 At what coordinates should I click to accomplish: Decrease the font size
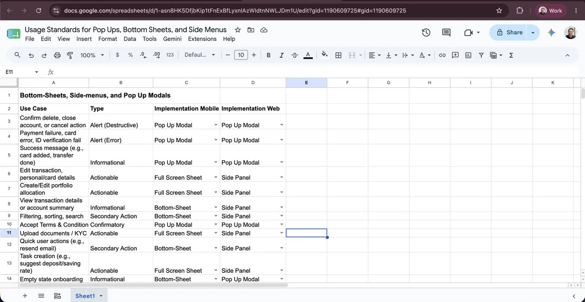(x=228, y=55)
